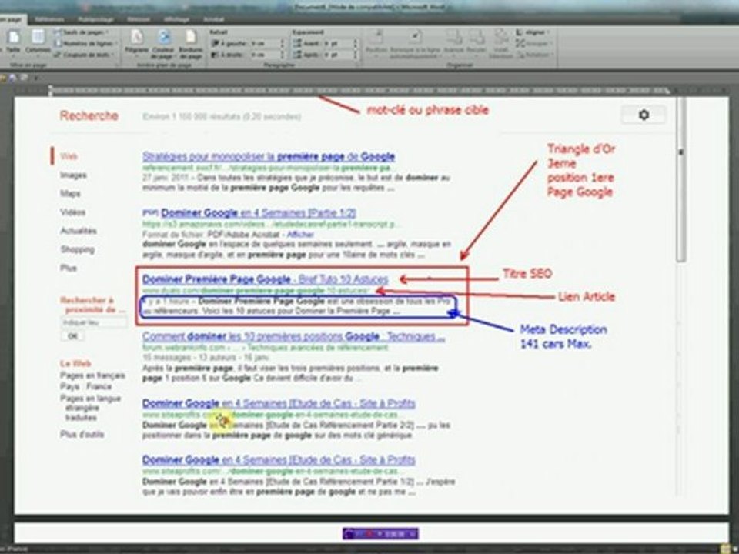
Task: Click the Position arrange icon
Action: pos(376,43)
